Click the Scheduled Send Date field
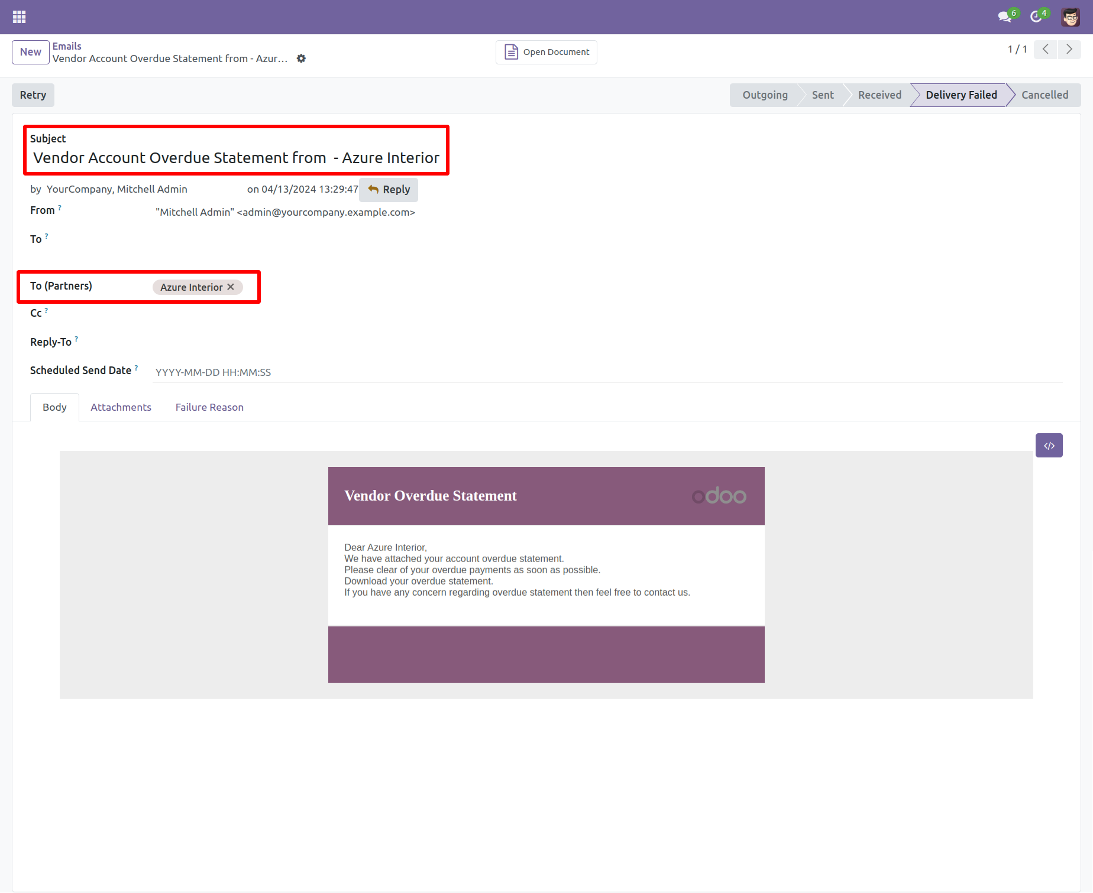 (607, 372)
